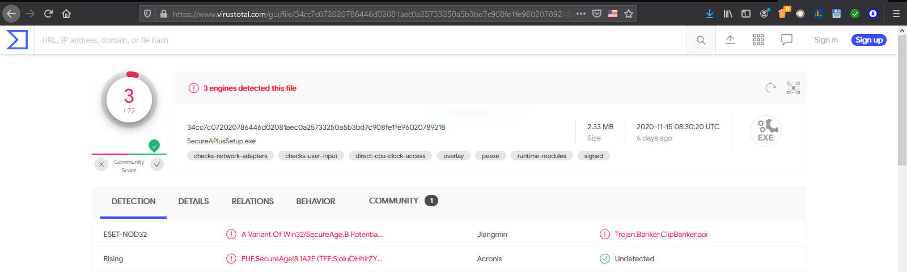Click the 2.33 MB file size text
The width and height of the screenshot is (907, 272).
(x=600, y=126)
